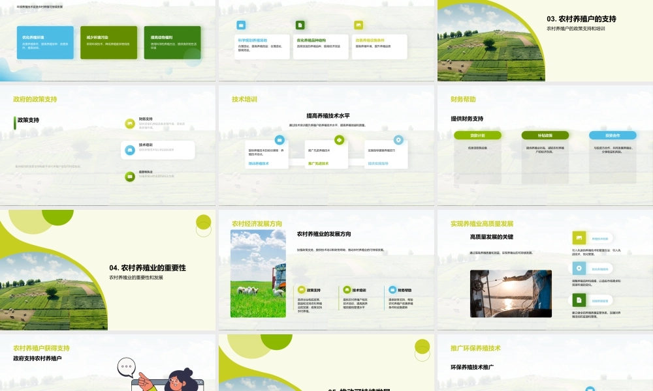Click the 实现养殖业高质量发展 slide title

click(482, 224)
